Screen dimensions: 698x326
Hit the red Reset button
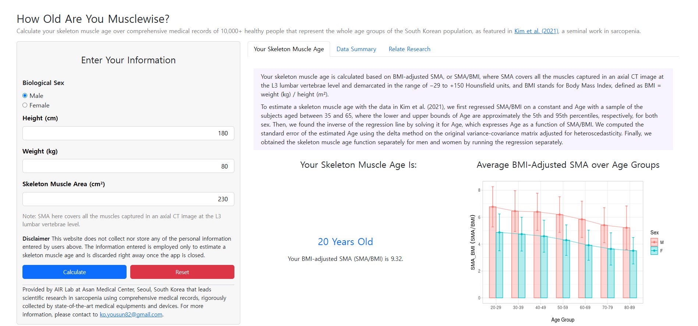point(182,272)
